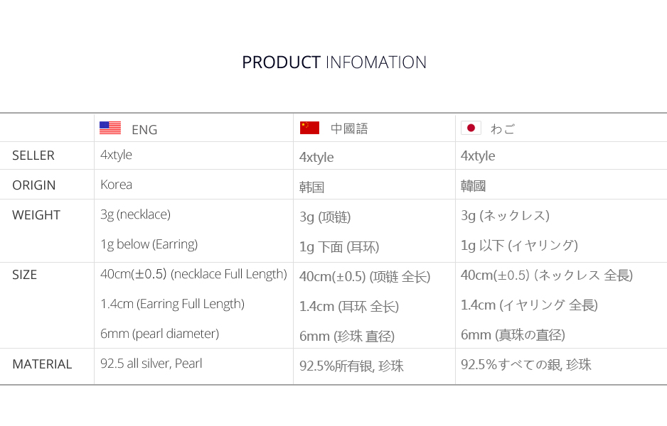This screenshot has height=426, width=667.
Task: Click the Japan flag icon
Action: (x=471, y=128)
